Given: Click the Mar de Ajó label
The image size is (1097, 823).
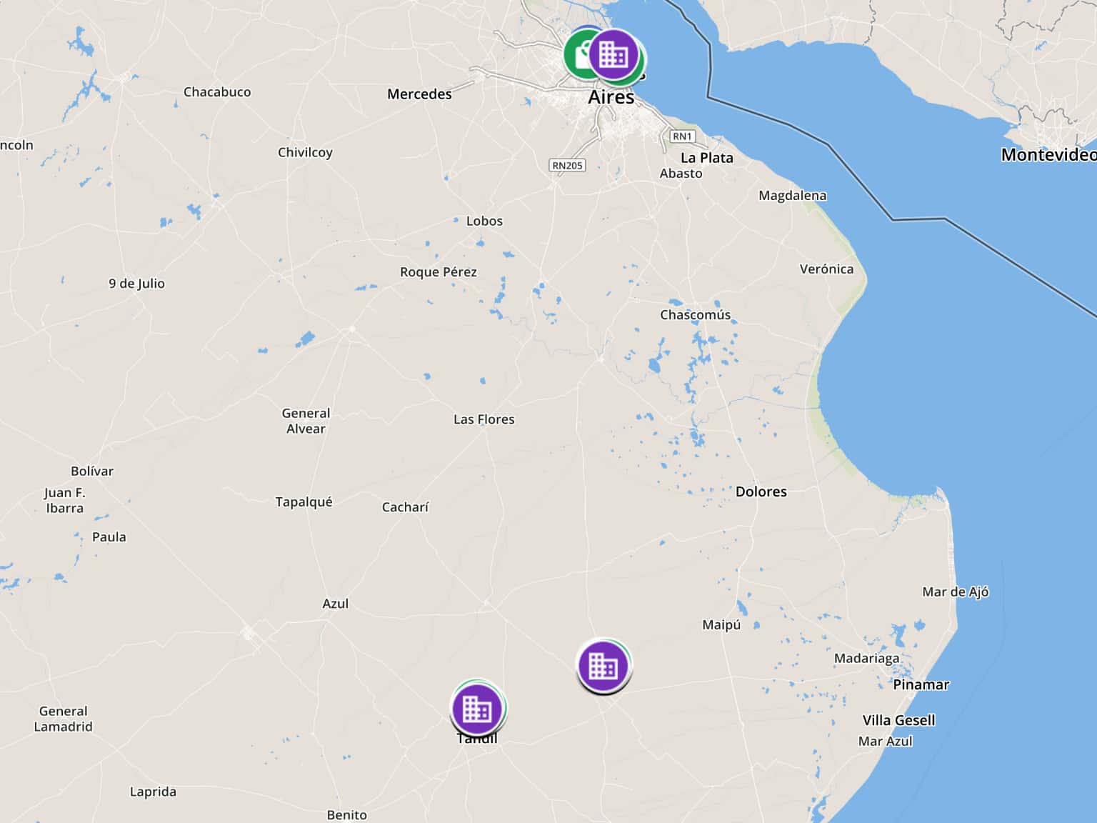Looking at the screenshot, I should point(955,592).
